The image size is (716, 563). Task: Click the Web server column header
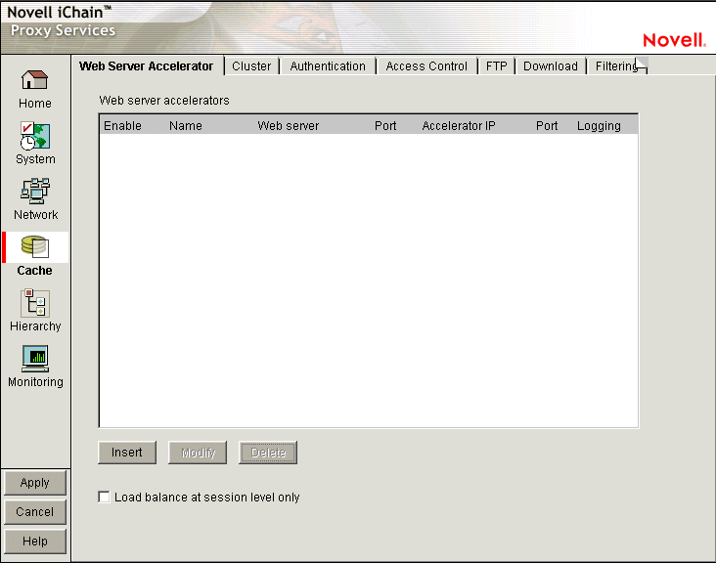point(289,126)
